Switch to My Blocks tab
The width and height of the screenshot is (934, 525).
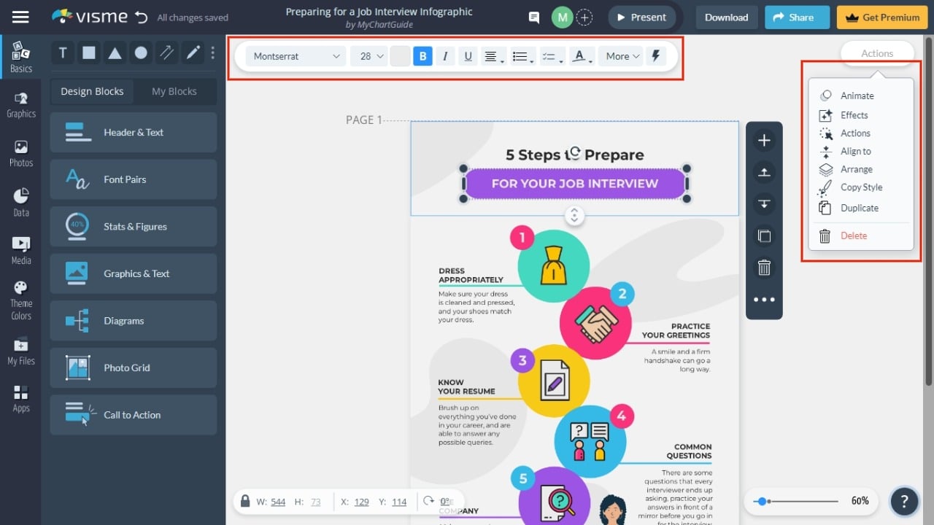pyautogui.click(x=174, y=91)
